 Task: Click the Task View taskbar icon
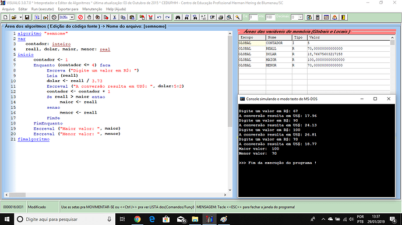pos(122,219)
